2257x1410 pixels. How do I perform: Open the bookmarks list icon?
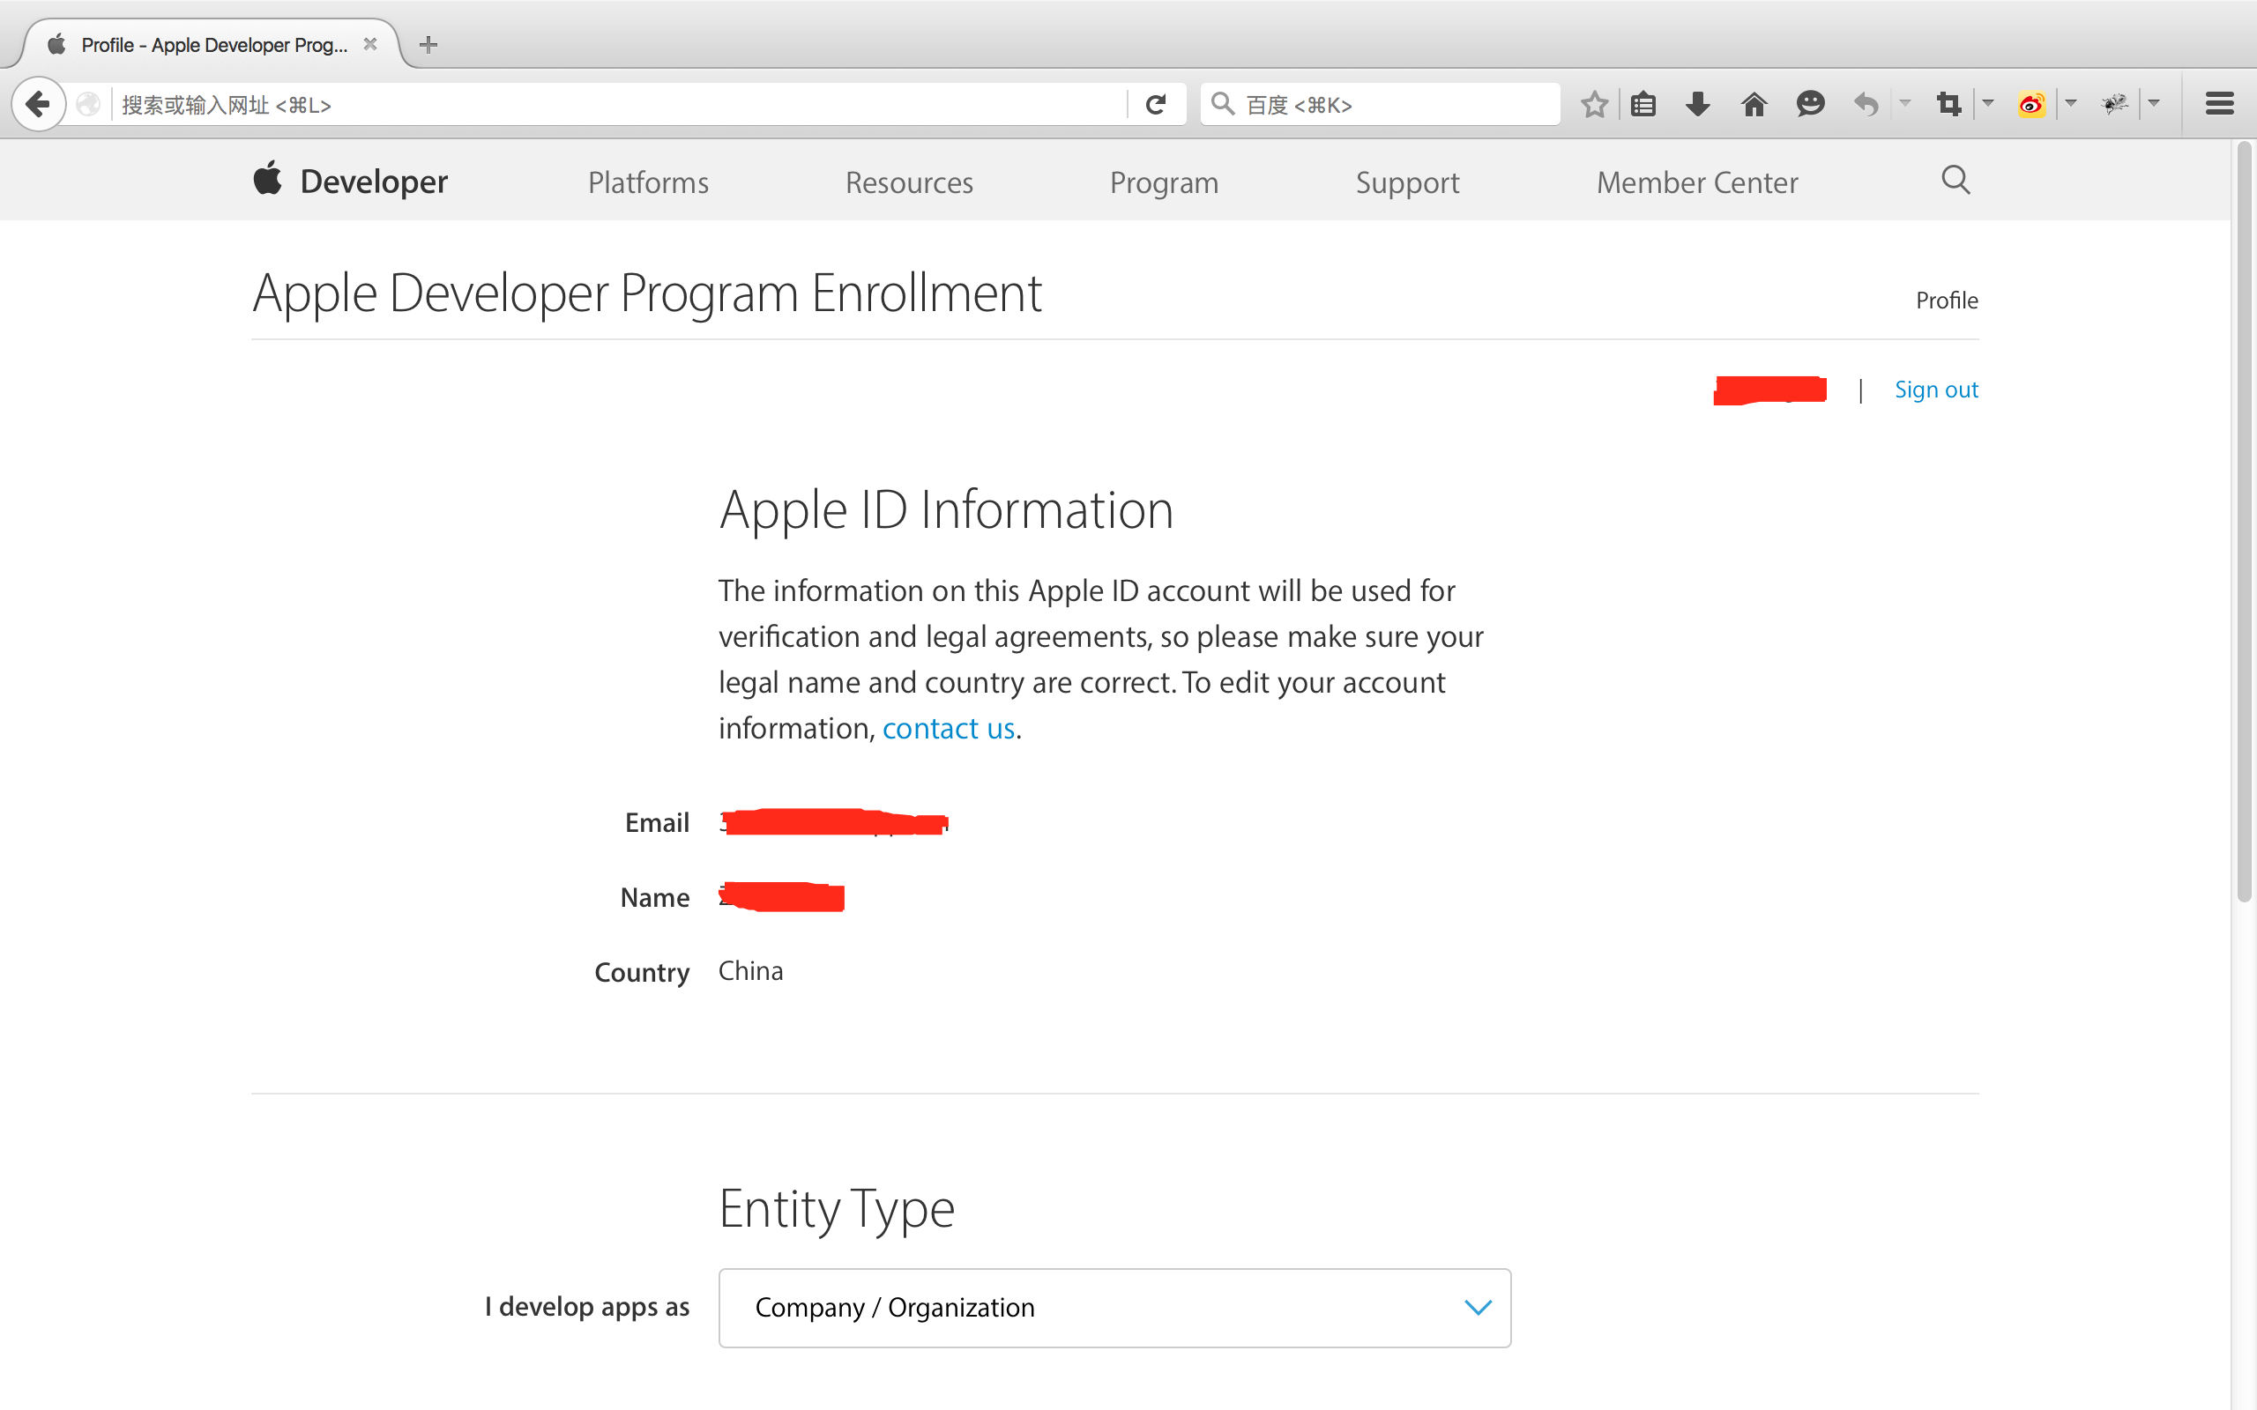(1643, 105)
